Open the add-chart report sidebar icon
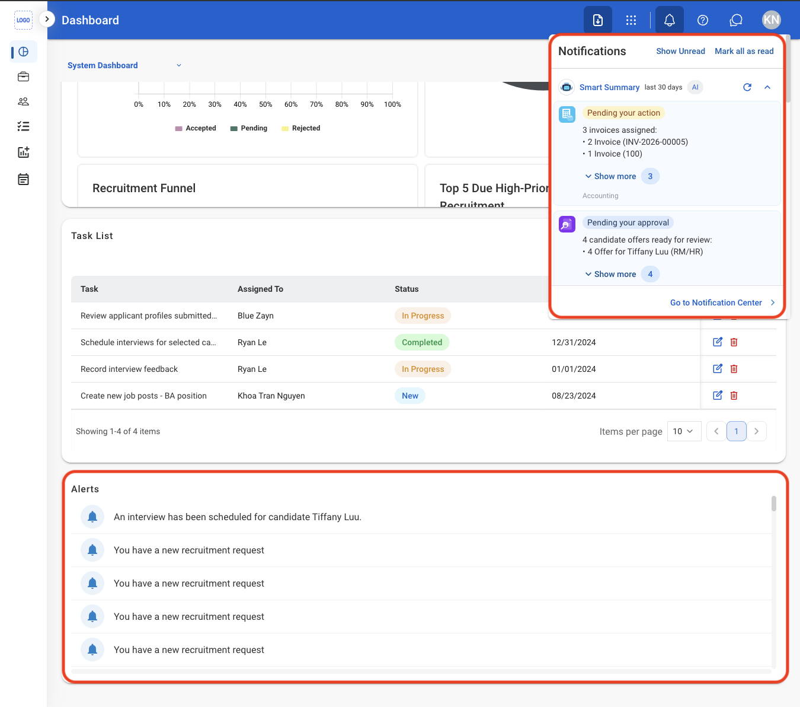 pyautogui.click(x=24, y=152)
